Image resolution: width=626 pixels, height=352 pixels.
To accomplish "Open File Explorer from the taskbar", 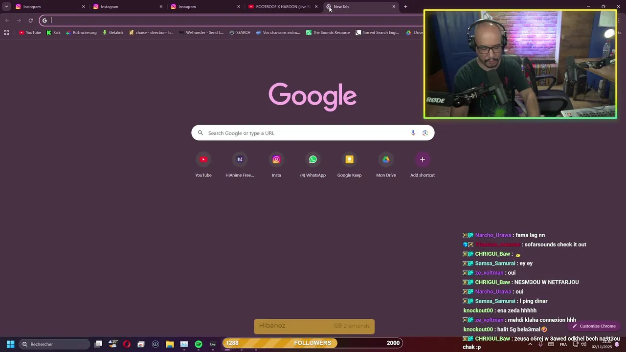I will [x=170, y=344].
